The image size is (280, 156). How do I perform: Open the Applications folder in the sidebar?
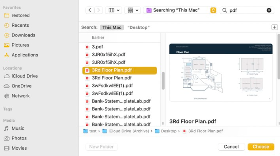tap(25, 55)
